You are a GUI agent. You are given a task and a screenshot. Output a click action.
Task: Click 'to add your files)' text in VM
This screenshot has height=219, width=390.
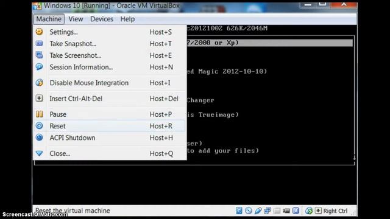(222, 151)
